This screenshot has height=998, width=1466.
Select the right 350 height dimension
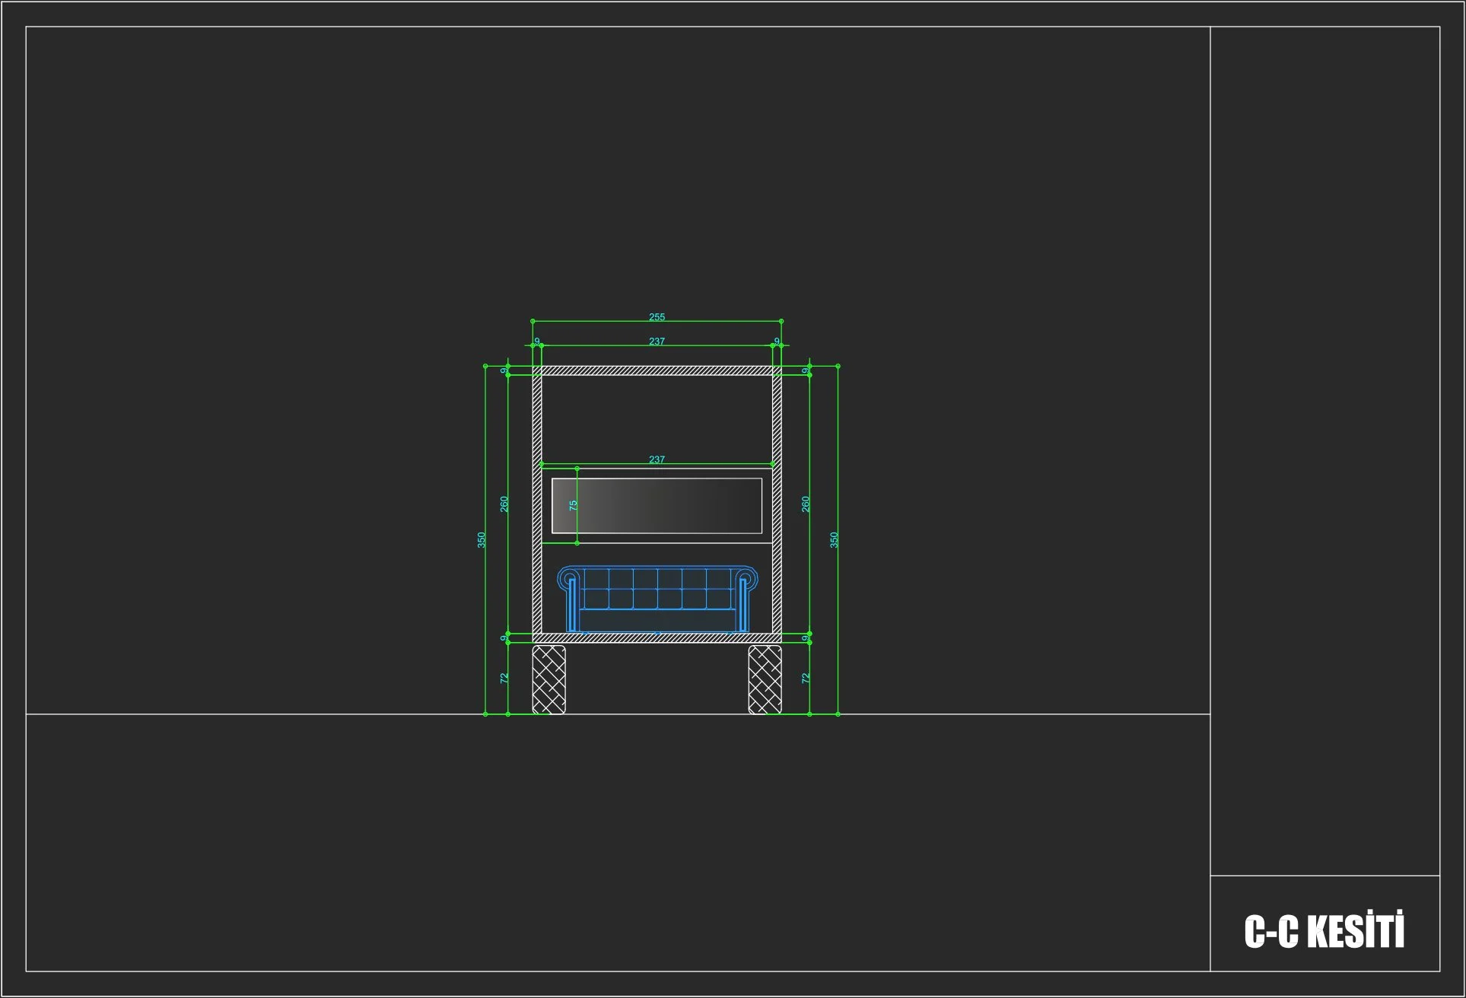(834, 539)
